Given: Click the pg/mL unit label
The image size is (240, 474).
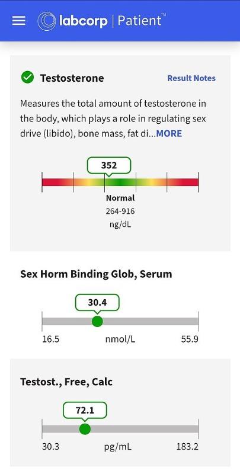Looking at the screenshot, I should tap(118, 447).
